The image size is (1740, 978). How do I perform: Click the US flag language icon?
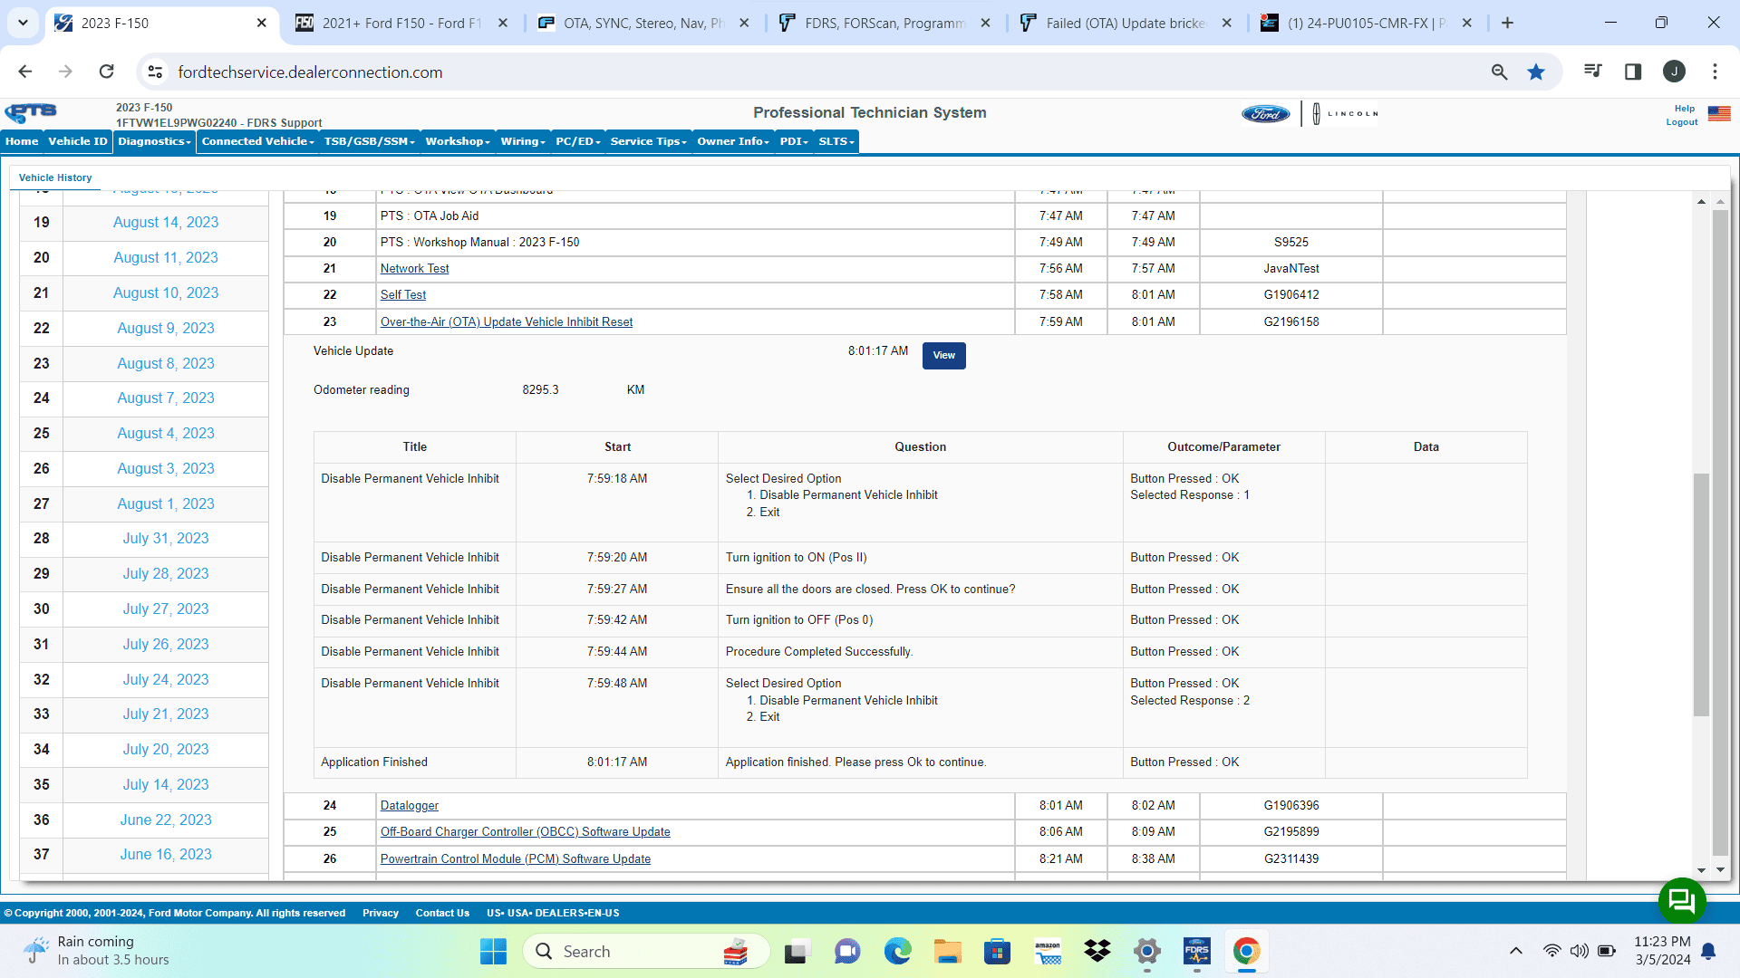(1718, 114)
